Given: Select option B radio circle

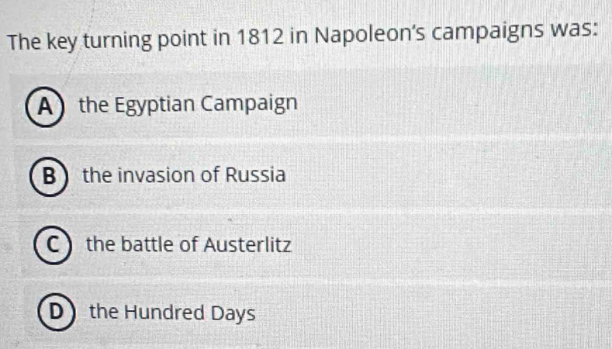Looking at the screenshot, I should click(42, 175).
